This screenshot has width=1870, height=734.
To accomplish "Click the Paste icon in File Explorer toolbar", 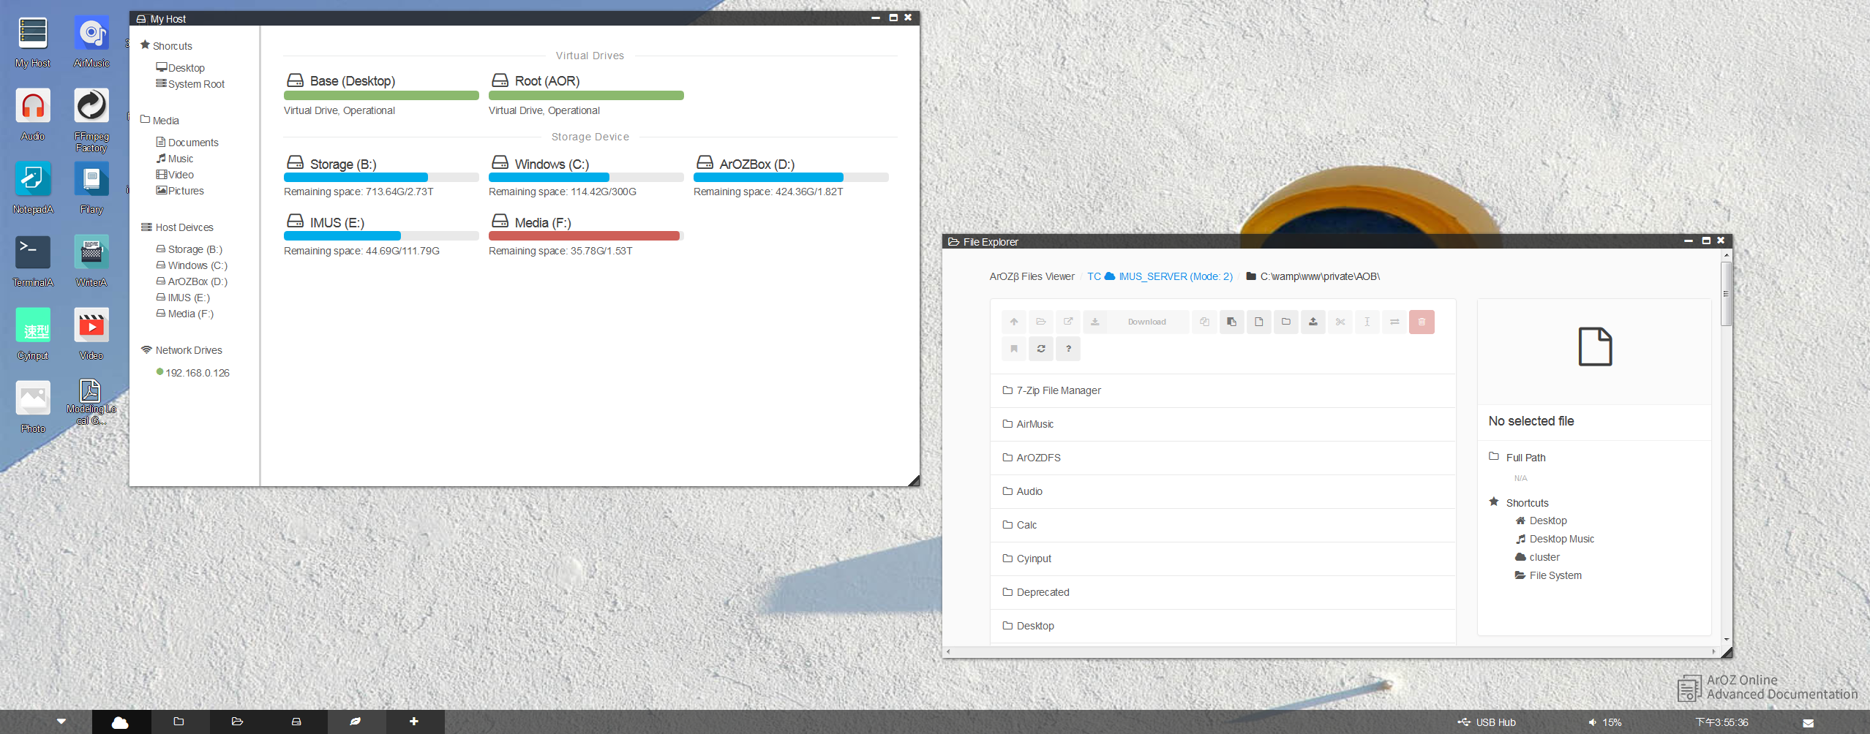I will pyautogui.click(x=1231, y=322).
